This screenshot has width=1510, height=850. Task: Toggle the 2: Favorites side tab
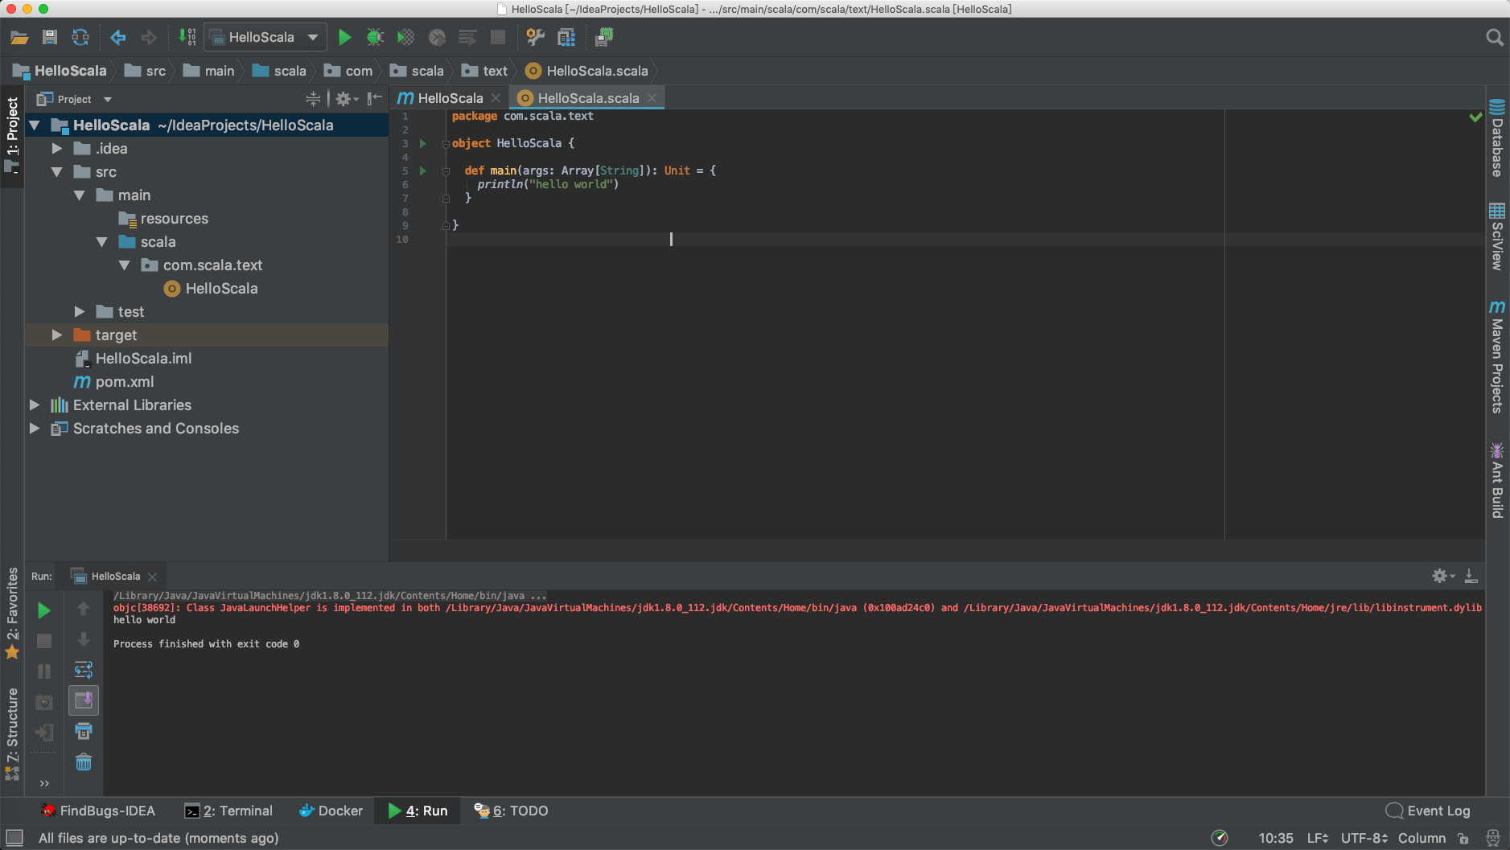pos(12,614)
